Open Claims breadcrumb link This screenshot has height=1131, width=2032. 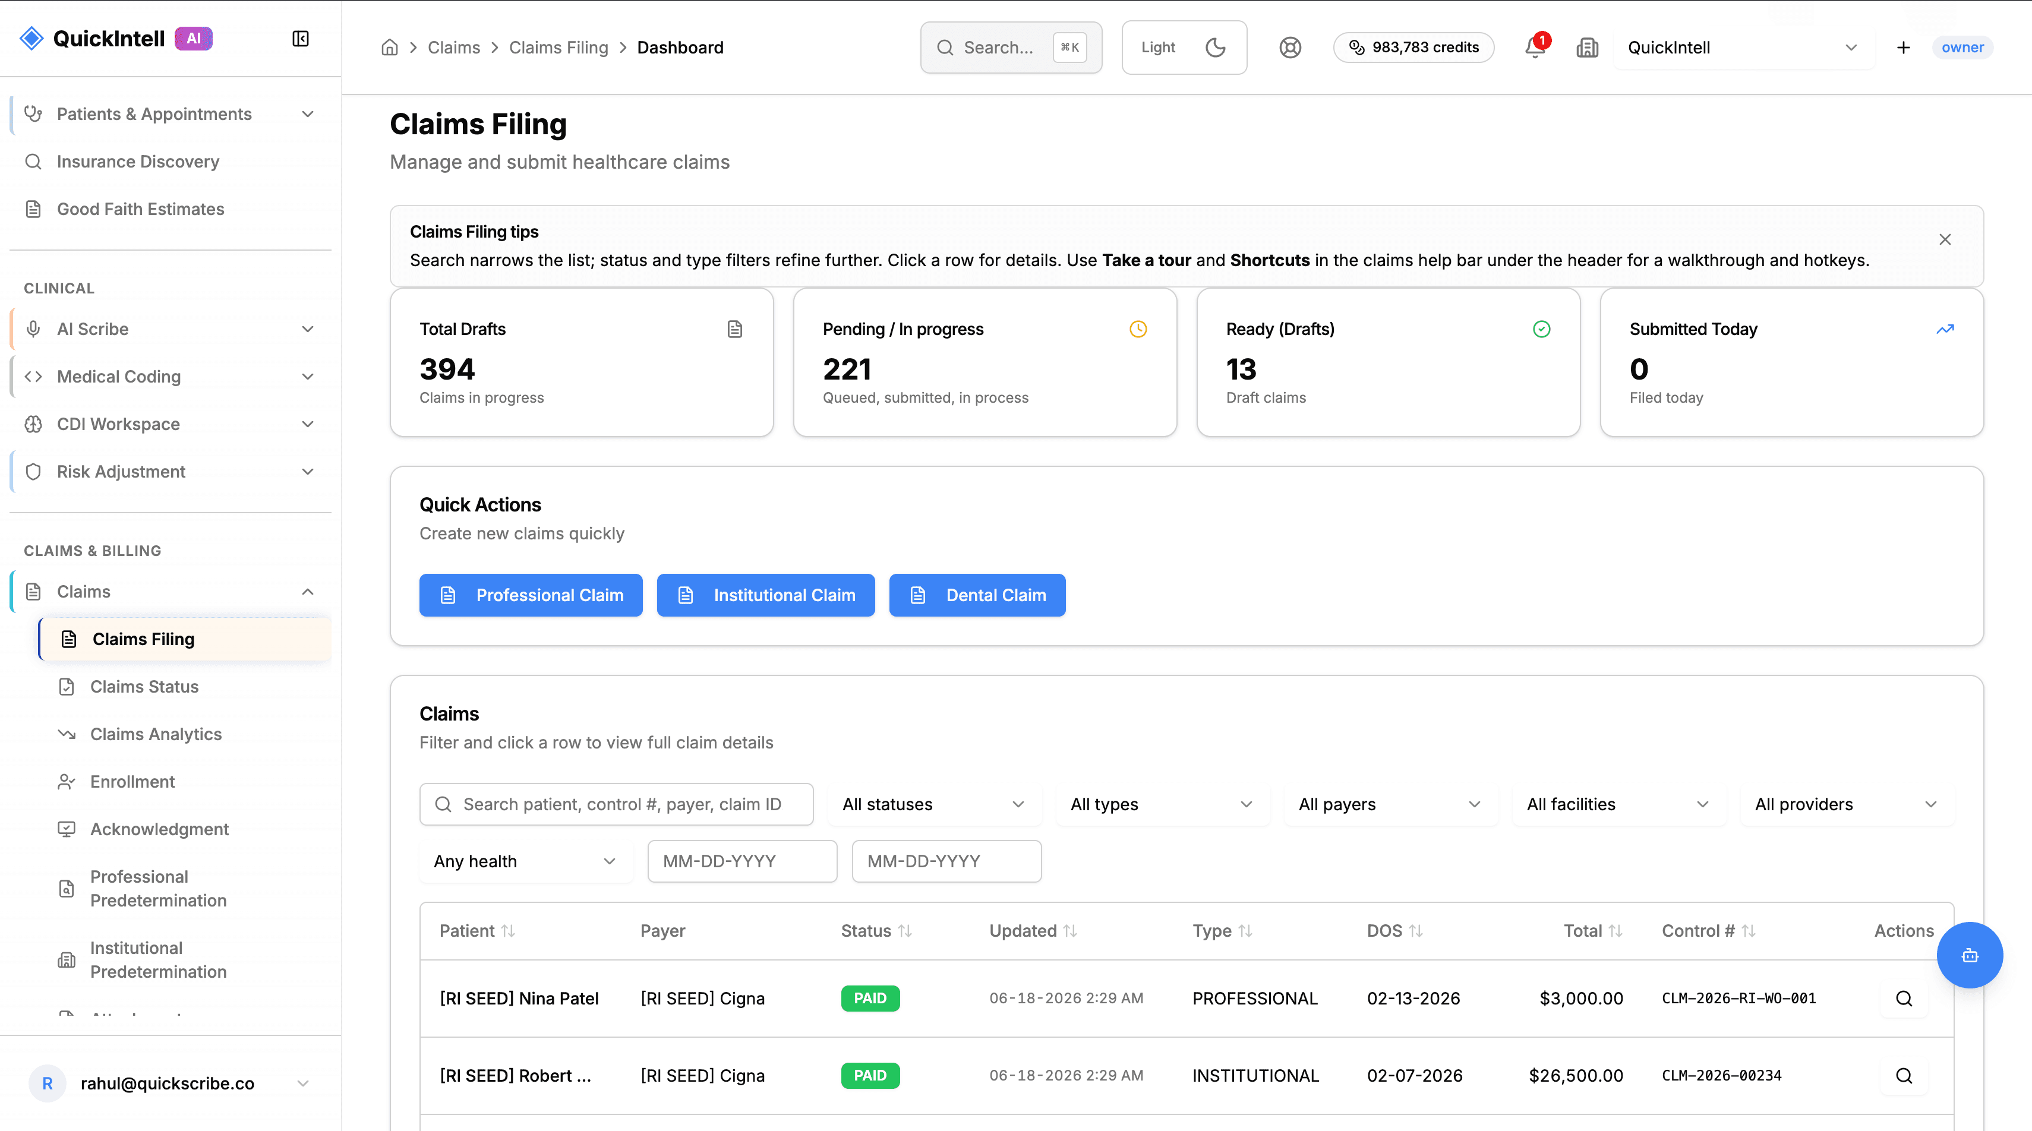[453, 48]
